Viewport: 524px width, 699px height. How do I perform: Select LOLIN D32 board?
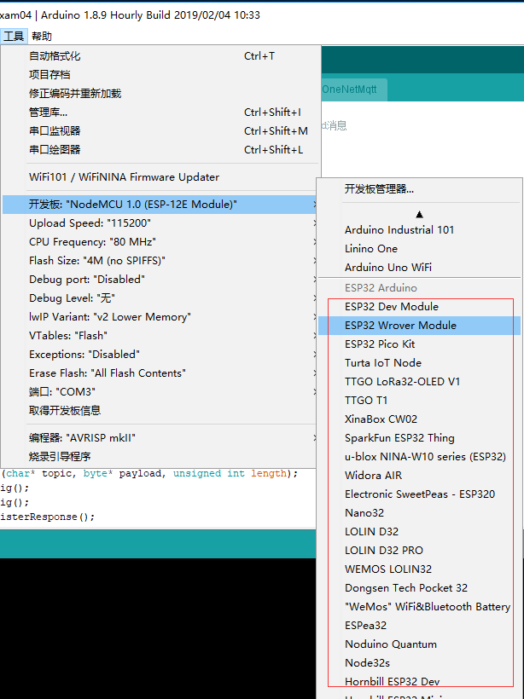(419, 532)
